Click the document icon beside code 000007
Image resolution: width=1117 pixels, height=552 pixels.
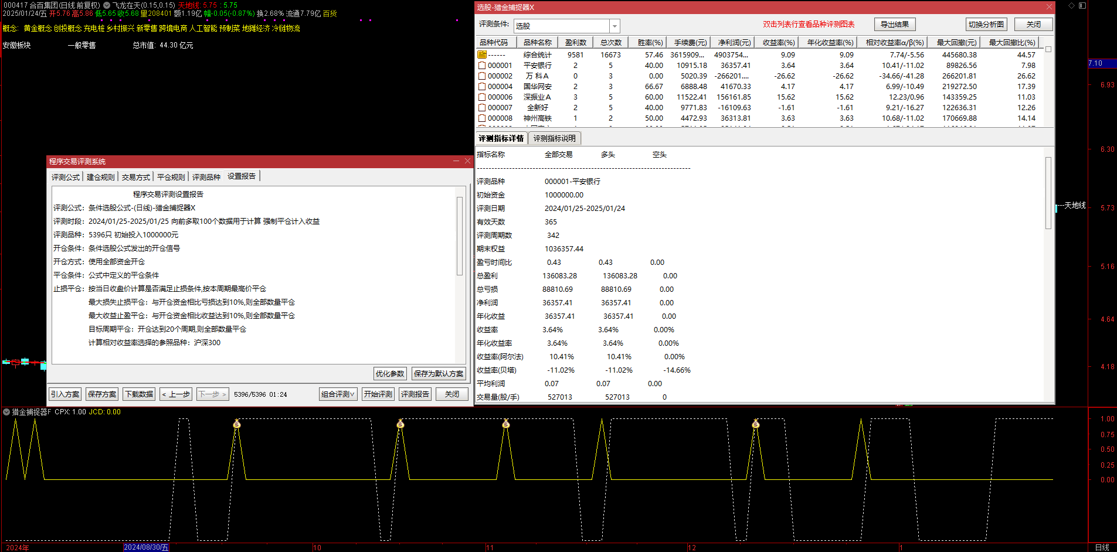[x=482, y=107]
